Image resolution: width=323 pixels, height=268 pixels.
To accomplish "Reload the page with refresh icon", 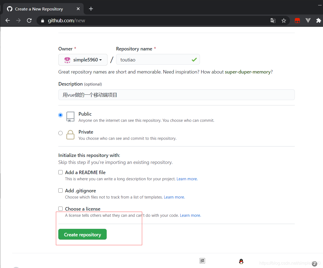I will pos(29,20).
